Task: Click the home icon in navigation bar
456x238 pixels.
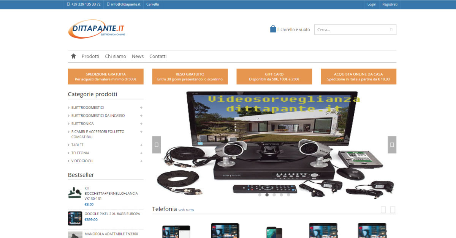Action: pyautogui.click(x=73, y=56)
